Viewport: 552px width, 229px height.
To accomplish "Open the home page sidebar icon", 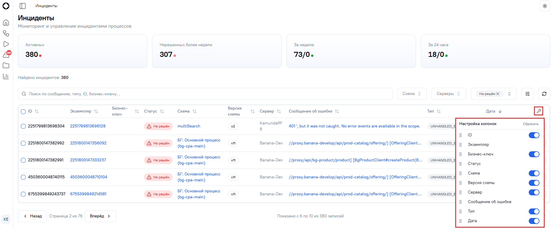I will tap(6, 23).
